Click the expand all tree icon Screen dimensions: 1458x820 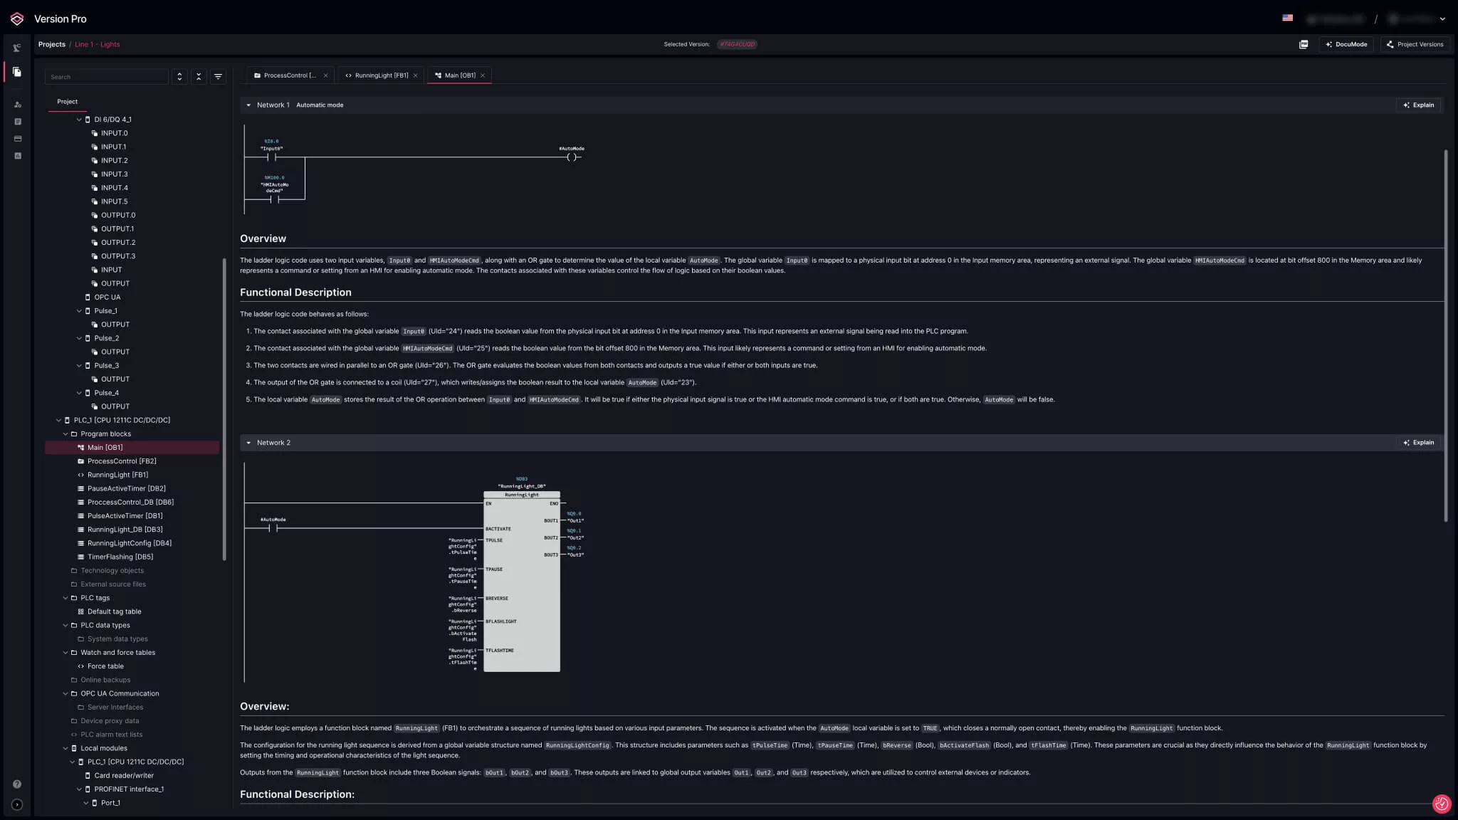pos(179,77)
